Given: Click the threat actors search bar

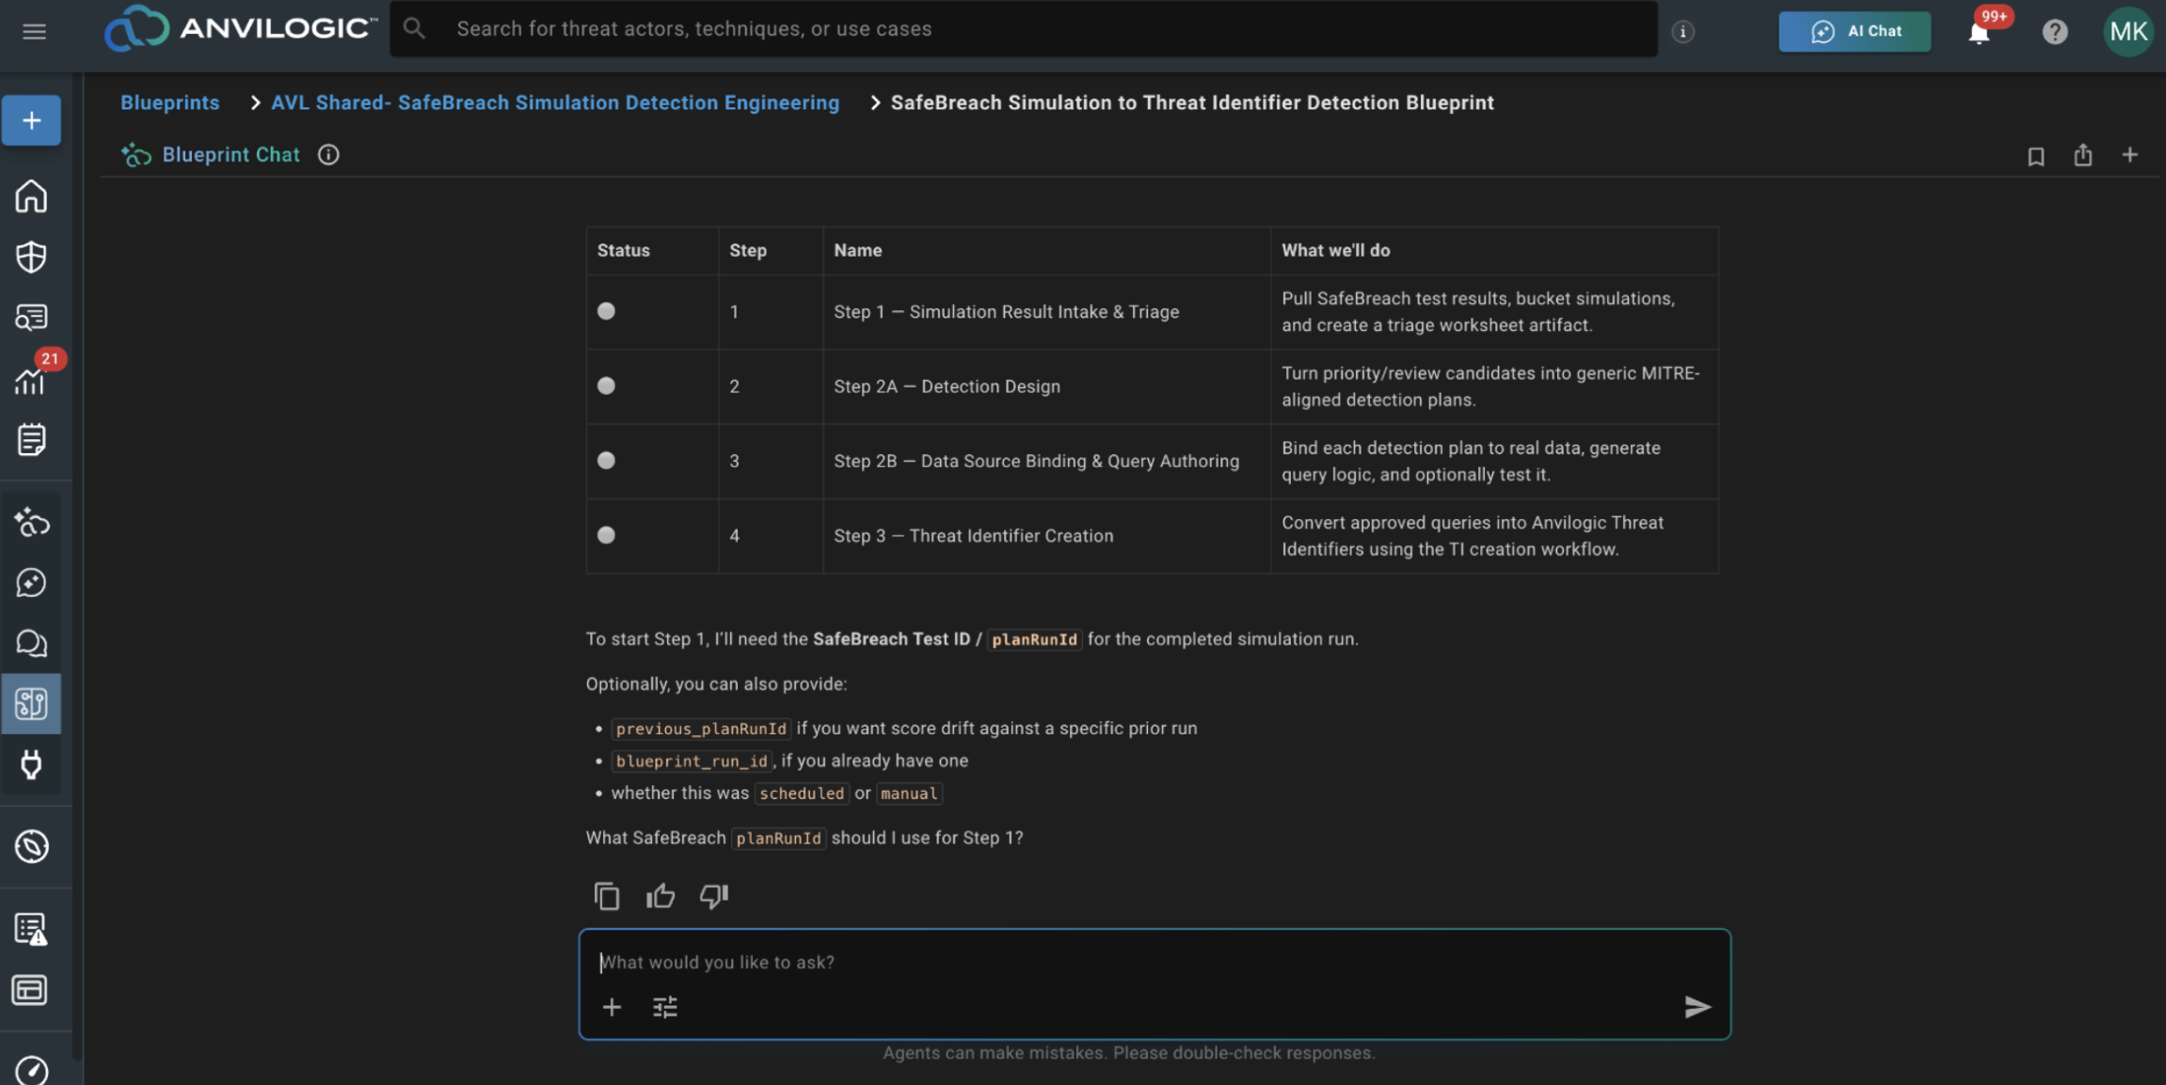Looking at the screenshot, I should (x=1024, y=29).
